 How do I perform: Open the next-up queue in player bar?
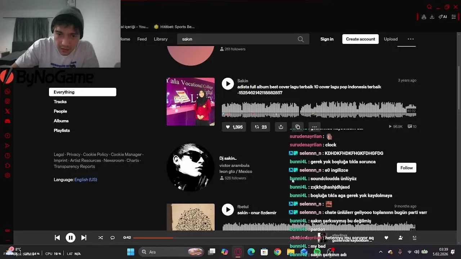[x=415, y=238]
